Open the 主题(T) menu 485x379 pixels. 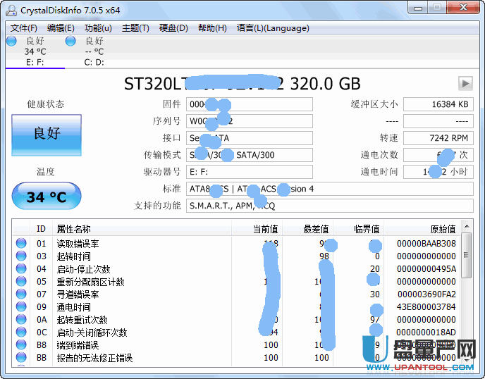point(135,28)
